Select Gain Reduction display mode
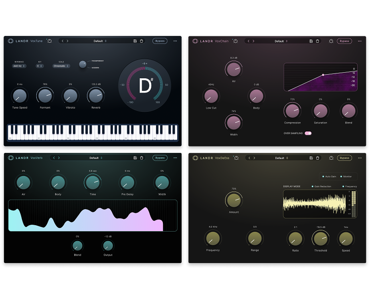The image size is (370, 299). (321, 186)
